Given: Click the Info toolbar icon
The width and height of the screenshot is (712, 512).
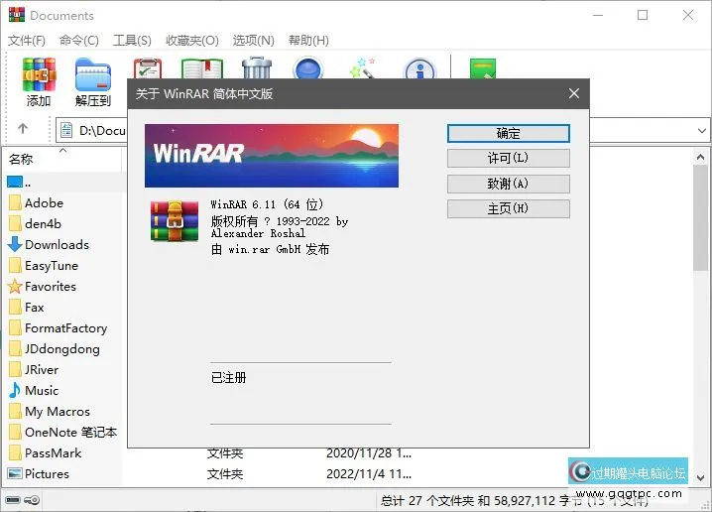Looking at the screenshot, I should coord(419,68).
